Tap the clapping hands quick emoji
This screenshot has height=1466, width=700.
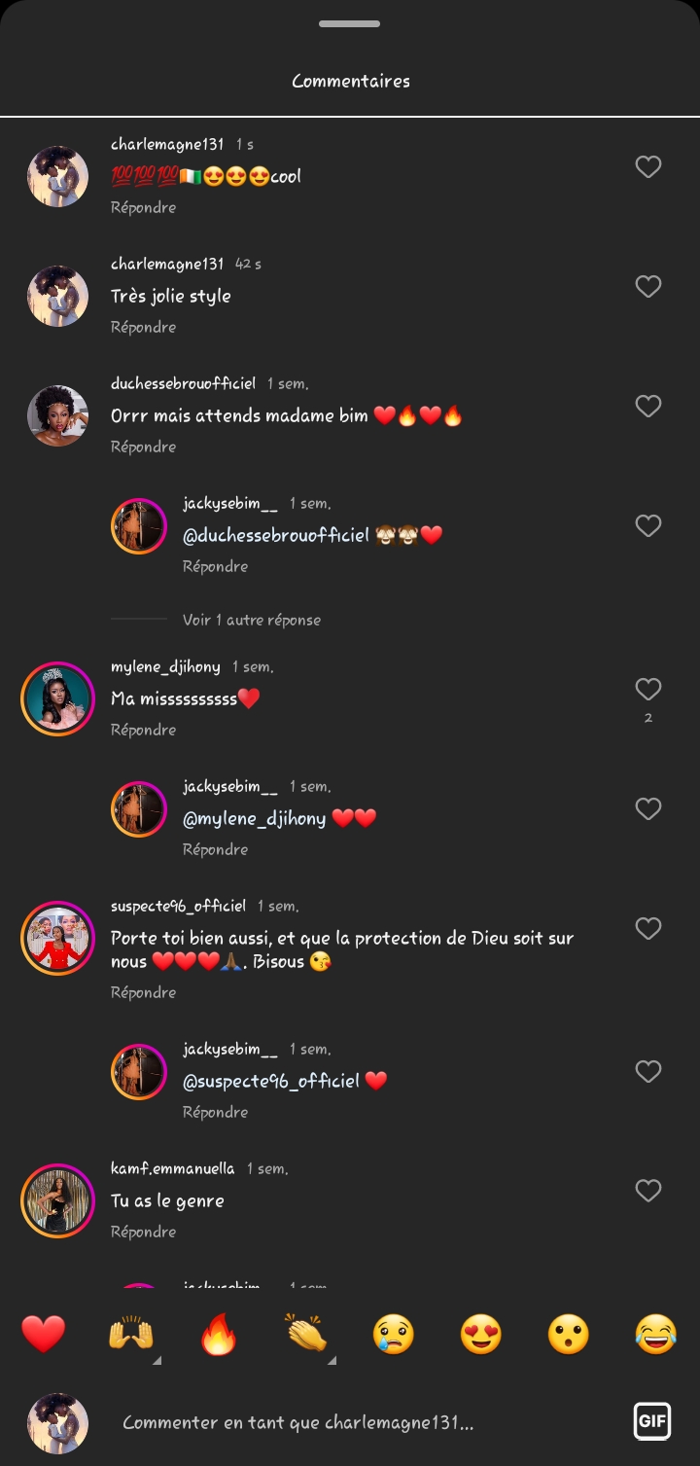(x=306, y=1334)
